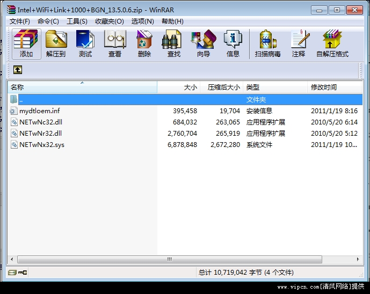This screenshot has width=370, height=294.
Task: Sort by 名称 column header
Action: point(82,87)
